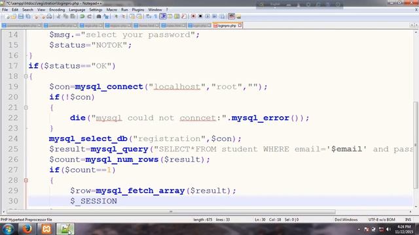Viewport: 419px width, 235px height.
Task: Click the Close file toolbar icon
Action: click(36, 16)
